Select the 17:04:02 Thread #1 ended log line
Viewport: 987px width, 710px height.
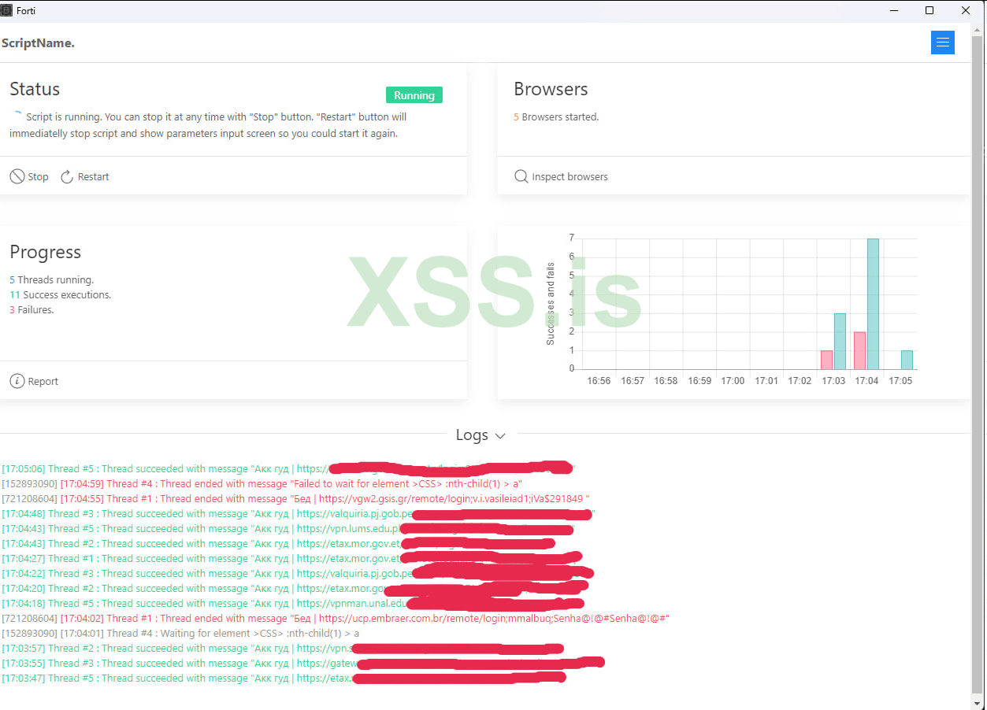(x=336, y=618)
